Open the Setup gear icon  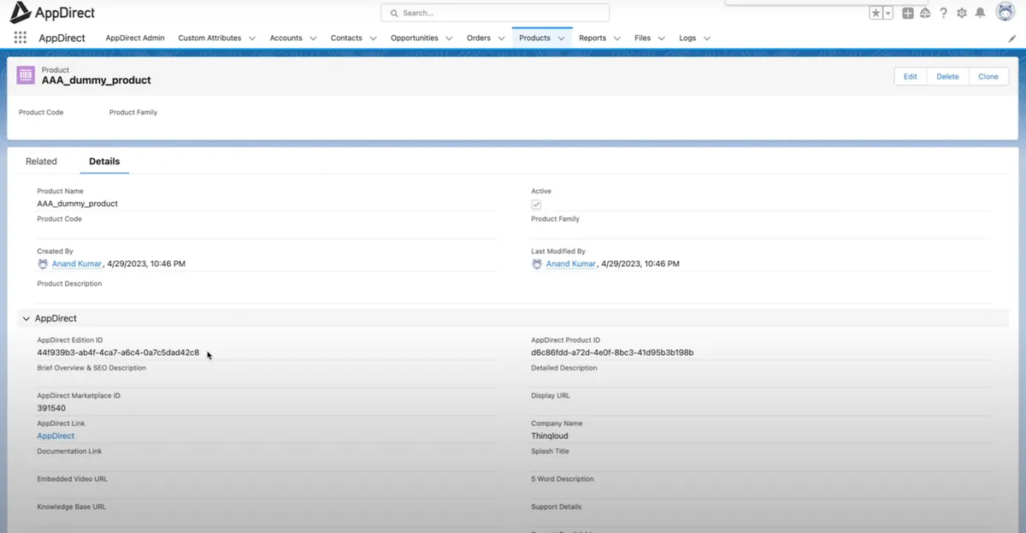tap(962, 13)
